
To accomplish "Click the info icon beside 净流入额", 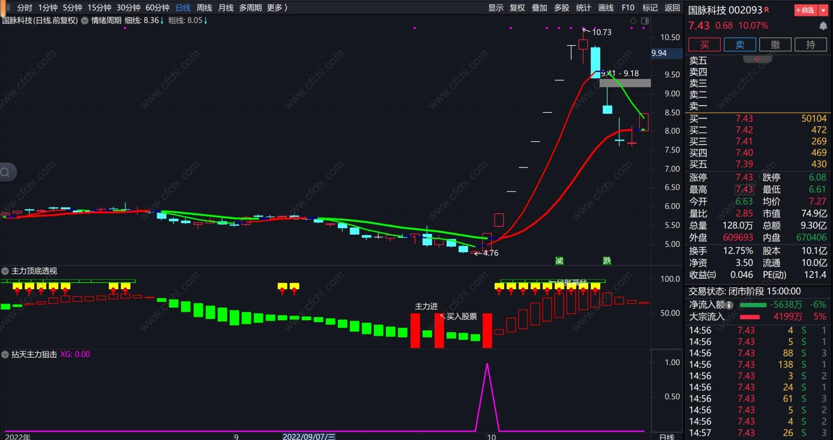I will click(x=729, y=305).
